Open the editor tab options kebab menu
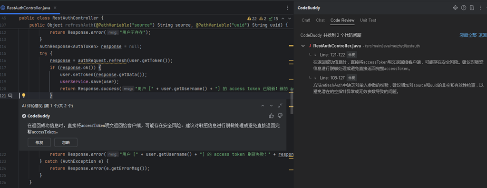This screenshot has height=188, width=487. [x=287, y=8]
